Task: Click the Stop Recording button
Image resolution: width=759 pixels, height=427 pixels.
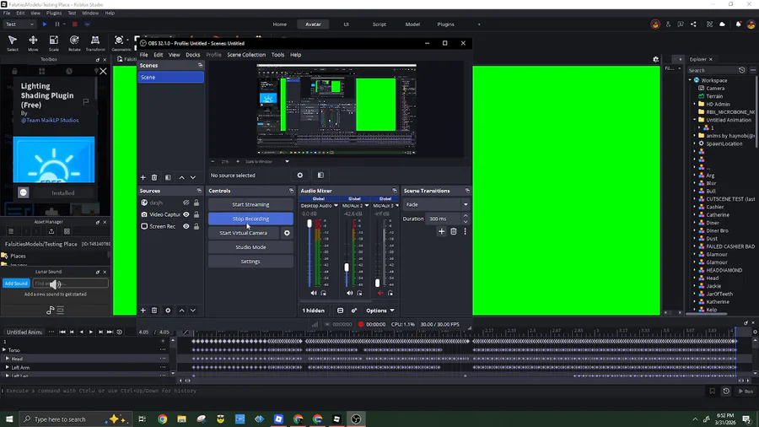Action: [x=250, y=219]
